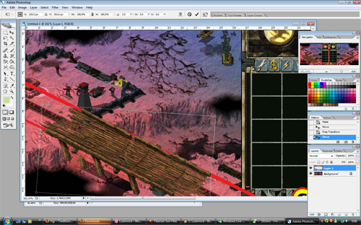Adjust the Navigator zoom slider
361x225 pixels.
(x=342, y=71)
